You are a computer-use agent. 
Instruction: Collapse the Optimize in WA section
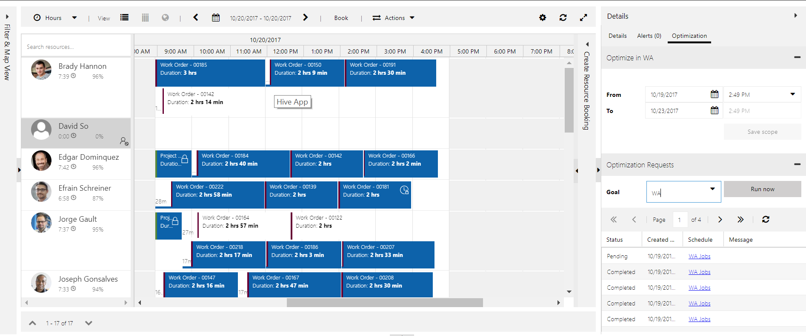(x=797, y=57)
